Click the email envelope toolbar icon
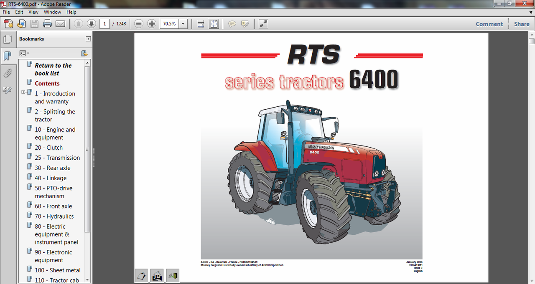Viewport: 535px width, 284px height. [x=60, y=24]
